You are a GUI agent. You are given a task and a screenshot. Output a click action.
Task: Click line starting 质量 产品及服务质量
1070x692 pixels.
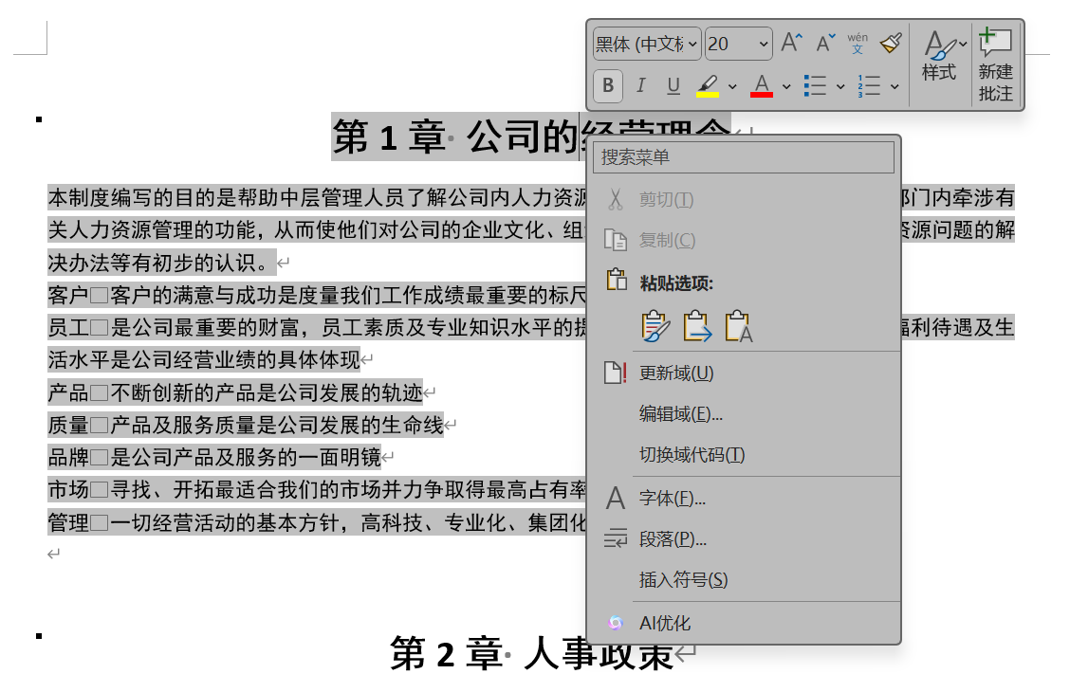246,425
